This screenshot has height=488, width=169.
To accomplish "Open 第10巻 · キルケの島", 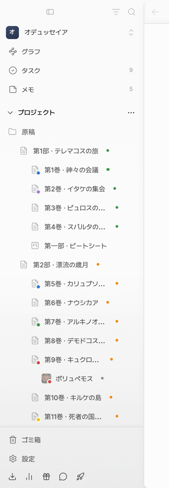I will [73, 398].
